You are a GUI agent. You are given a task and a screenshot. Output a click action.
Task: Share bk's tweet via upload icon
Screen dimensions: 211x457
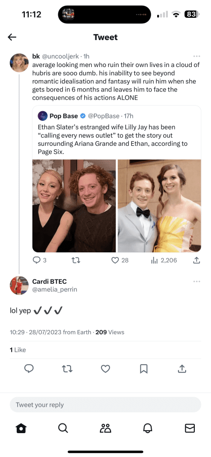pos(197,260)
